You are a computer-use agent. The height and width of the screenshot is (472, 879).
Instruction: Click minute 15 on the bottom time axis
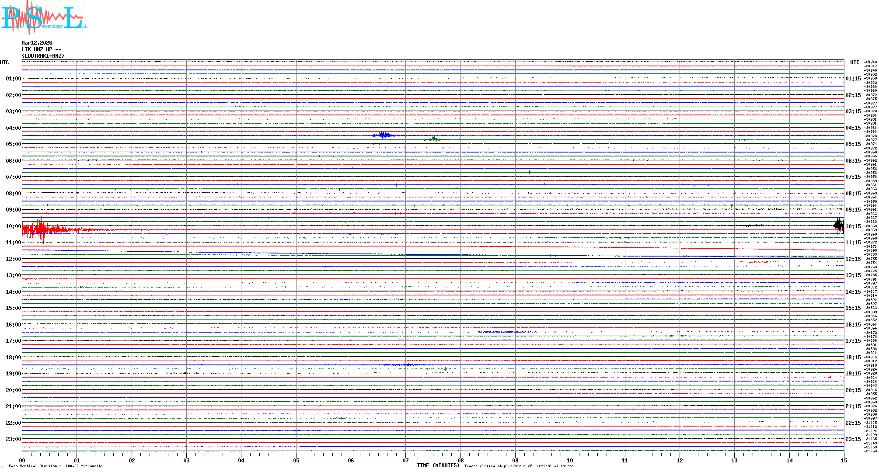(x=844, y=460)
